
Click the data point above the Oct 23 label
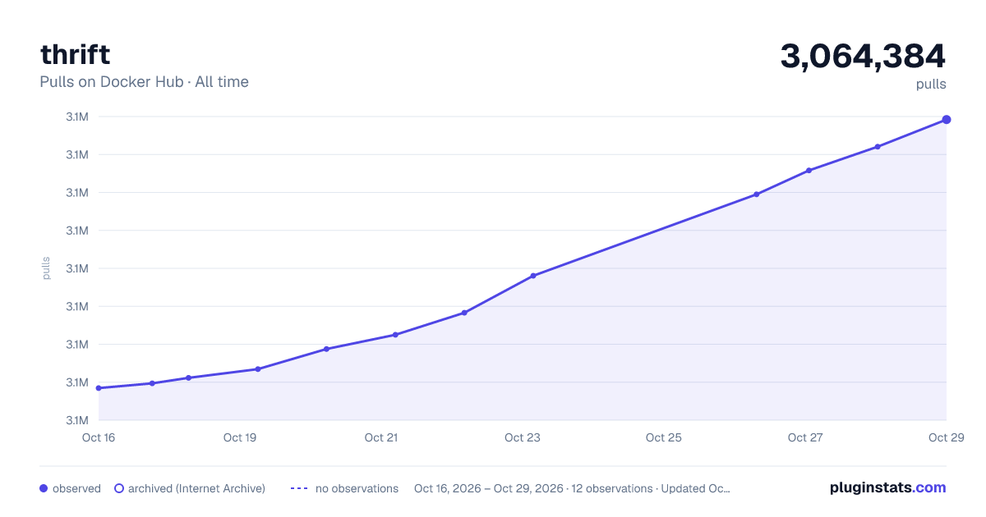pos(533,276)
